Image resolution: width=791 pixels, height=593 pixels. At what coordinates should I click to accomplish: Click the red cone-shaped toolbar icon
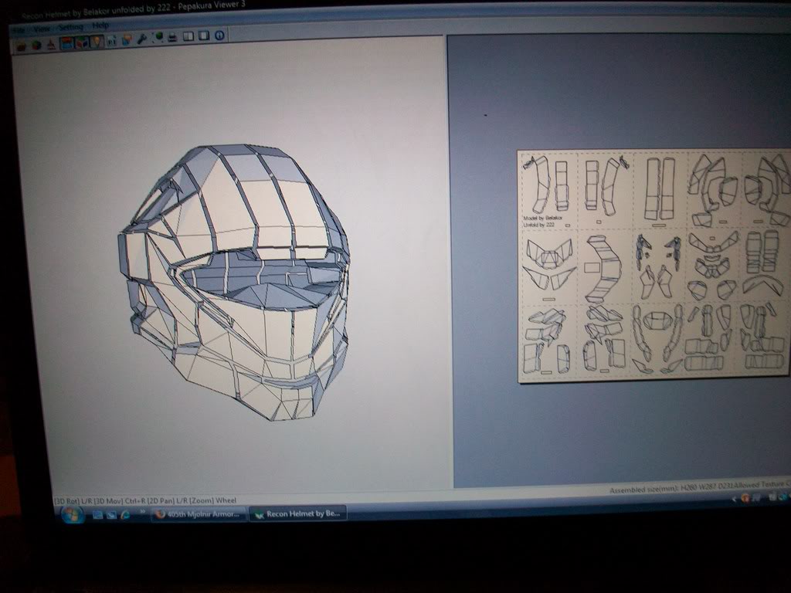click(x=52, y=44)
